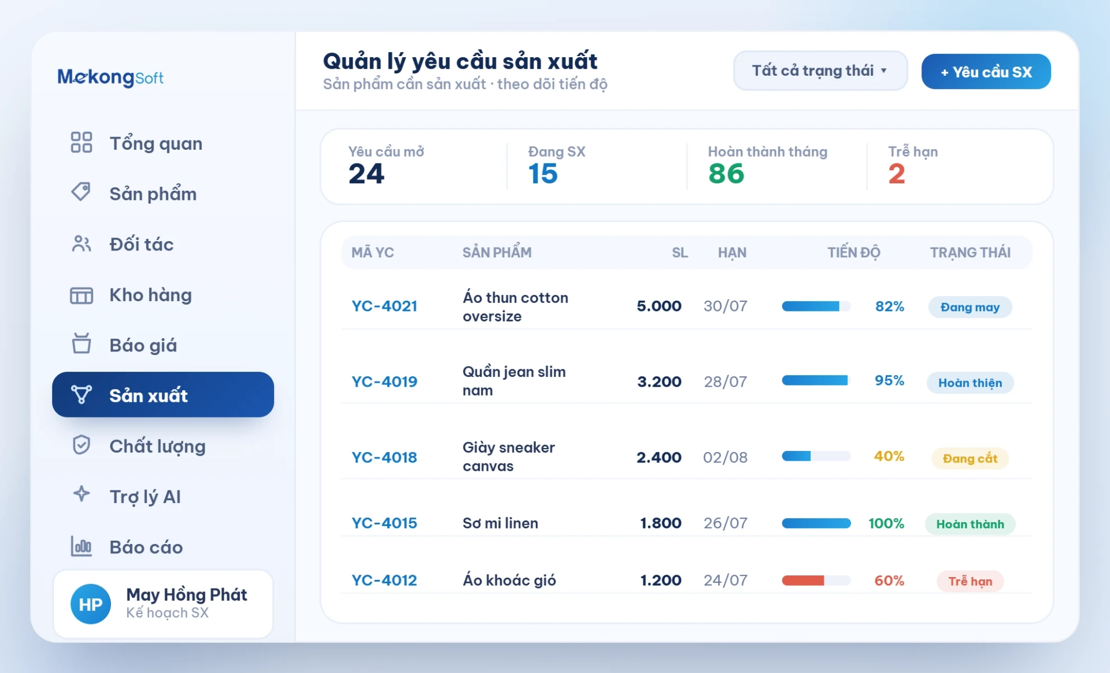Click the Trợ lý AI sparkle icon
This screenshot has width=1110, height=673.
click(81, 494)
